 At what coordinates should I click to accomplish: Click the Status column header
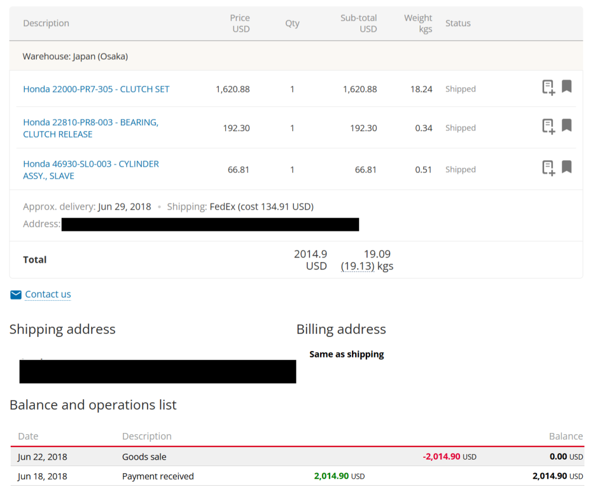pos(458,23)
